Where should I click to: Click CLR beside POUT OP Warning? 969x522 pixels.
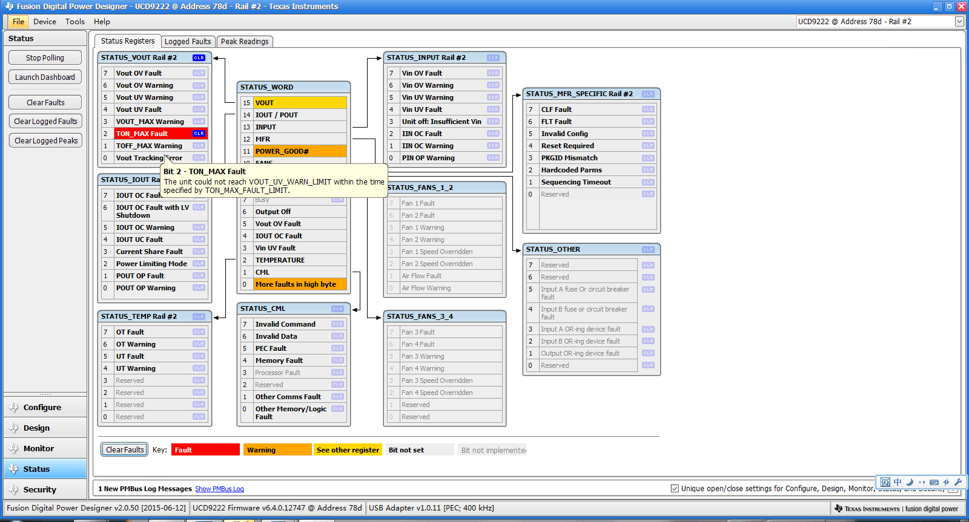[x=199, y=288]
